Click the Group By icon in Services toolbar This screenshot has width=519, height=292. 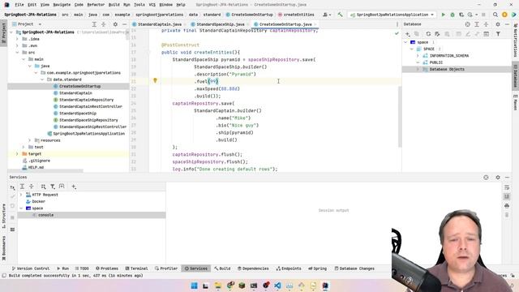43,187
